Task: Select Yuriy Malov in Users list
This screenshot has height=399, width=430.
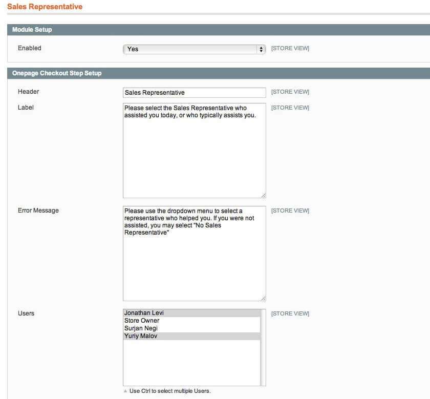Action: point(191,336)
